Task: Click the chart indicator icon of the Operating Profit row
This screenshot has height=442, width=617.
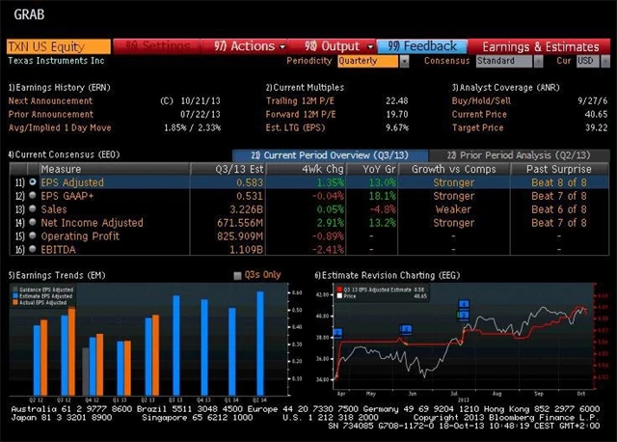Action: (x=34, y=236)
